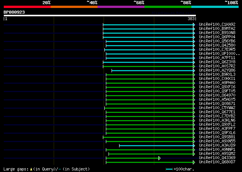Select the UniRef100_Q9XFL2 label
Screen dimensions: 242x172
point(217,125)
